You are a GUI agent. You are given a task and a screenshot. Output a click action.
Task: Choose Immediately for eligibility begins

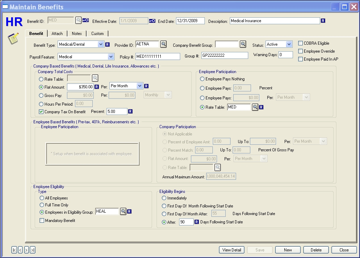(164, 198)
